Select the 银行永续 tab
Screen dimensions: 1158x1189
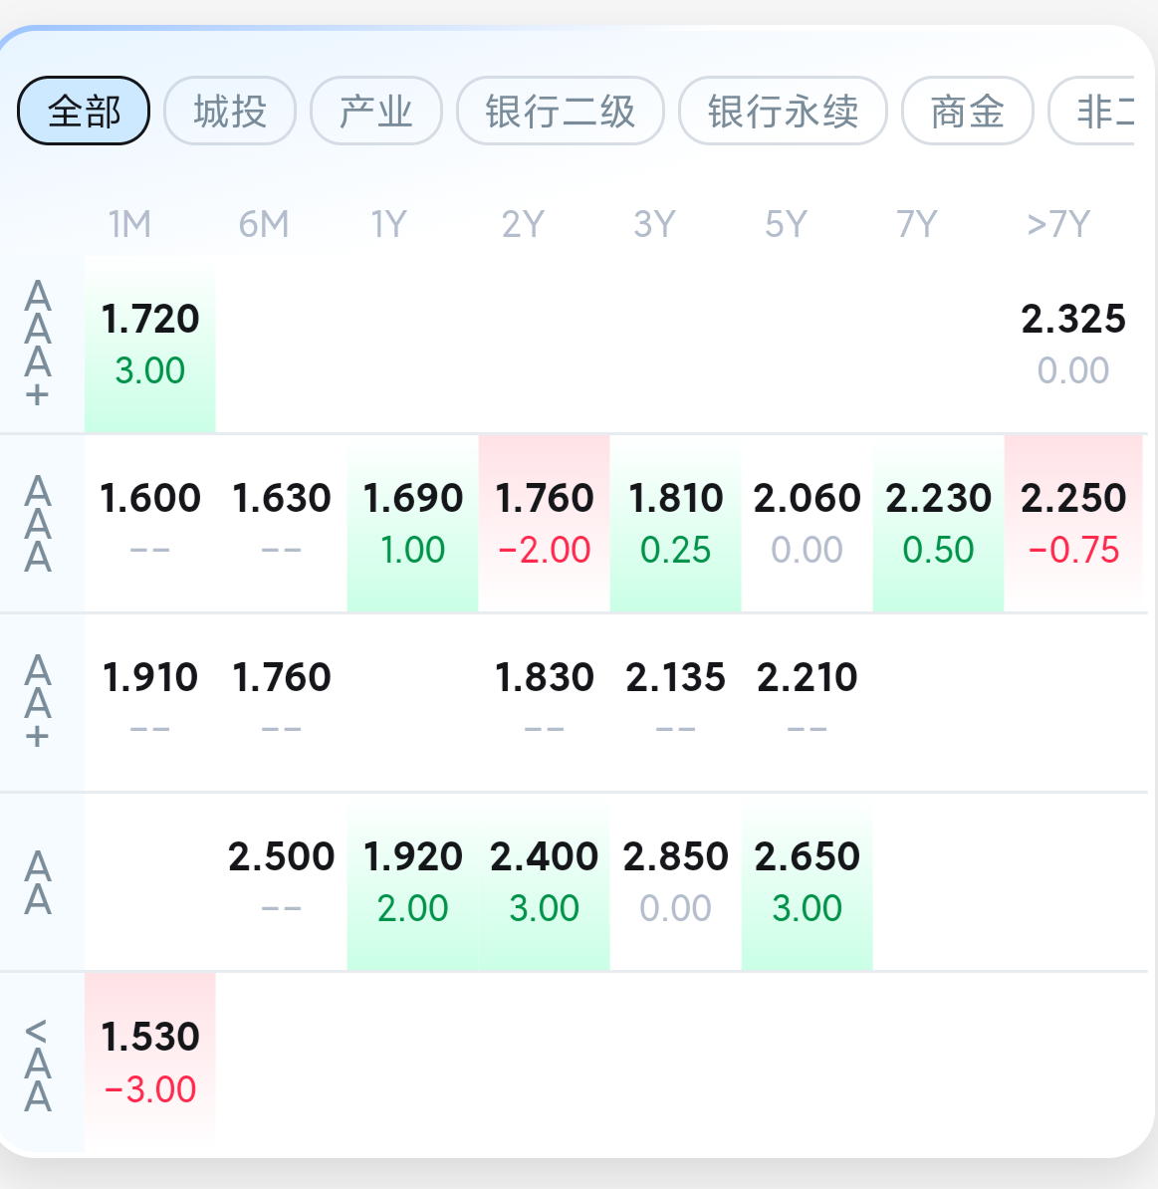pyautogui.click(x=783, y=111)
